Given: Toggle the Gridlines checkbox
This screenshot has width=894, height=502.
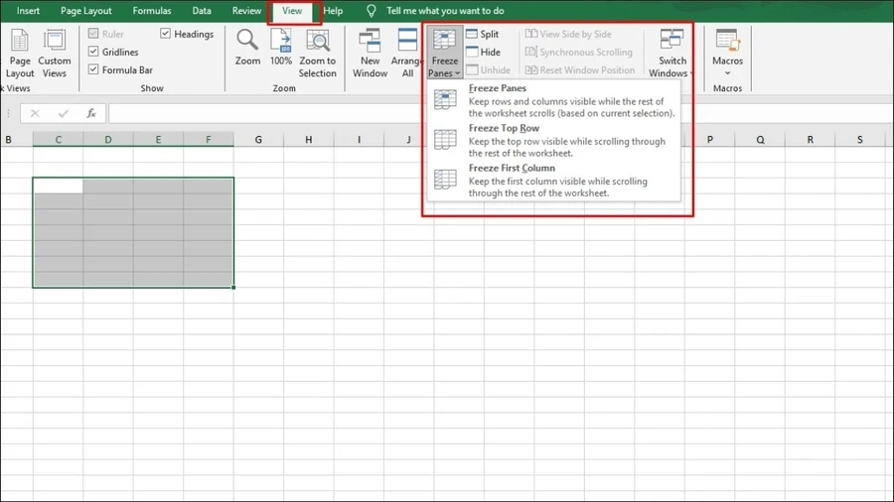Looking at the screenshot, I should click(x=93, y=52).
